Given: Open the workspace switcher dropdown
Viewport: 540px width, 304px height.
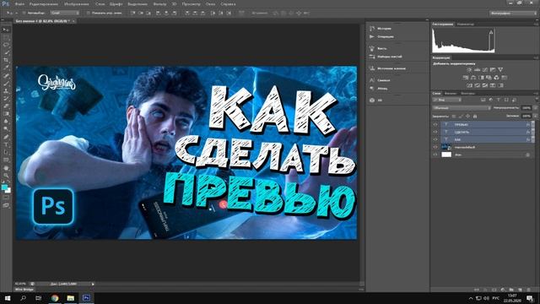Looking at the screenshot, I should click(513, 13).
